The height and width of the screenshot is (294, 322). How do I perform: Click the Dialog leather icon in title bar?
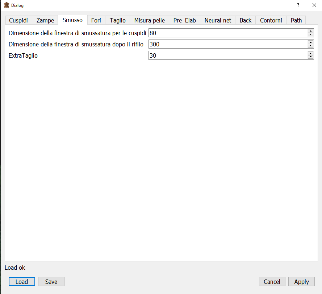coord(6,5)
